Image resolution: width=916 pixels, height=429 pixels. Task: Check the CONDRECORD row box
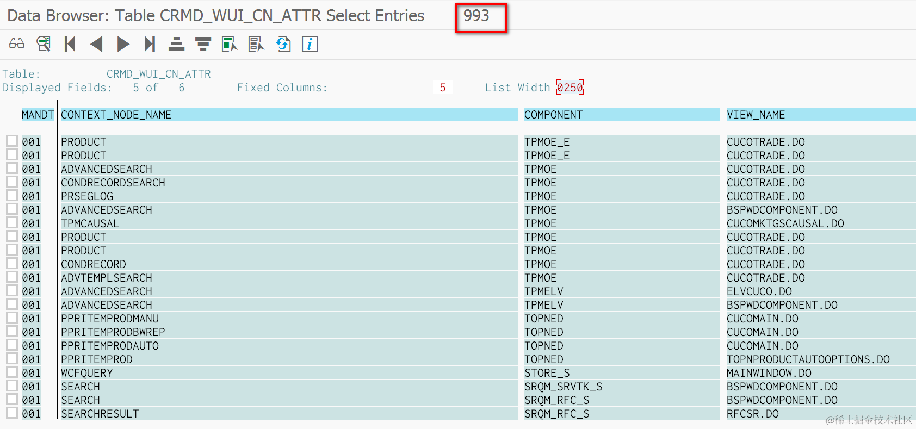tap(11, 263)
